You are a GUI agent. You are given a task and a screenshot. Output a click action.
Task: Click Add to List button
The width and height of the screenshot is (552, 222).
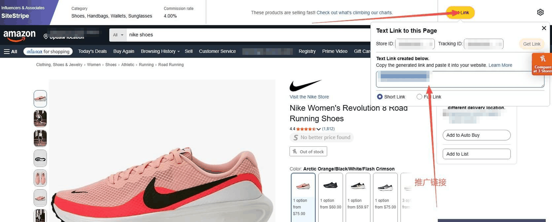click(476, 154)
